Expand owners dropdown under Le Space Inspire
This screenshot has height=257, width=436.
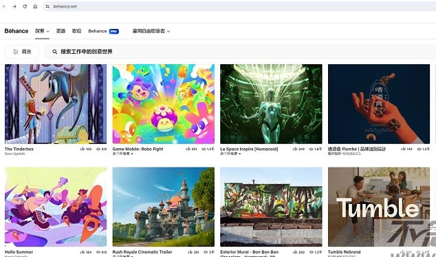pyautogui.click(x=230, y=154)
